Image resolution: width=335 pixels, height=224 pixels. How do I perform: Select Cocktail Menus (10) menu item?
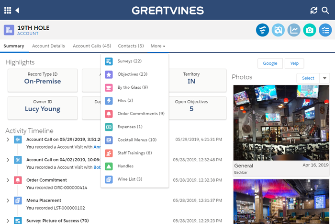tap(137, 140)
